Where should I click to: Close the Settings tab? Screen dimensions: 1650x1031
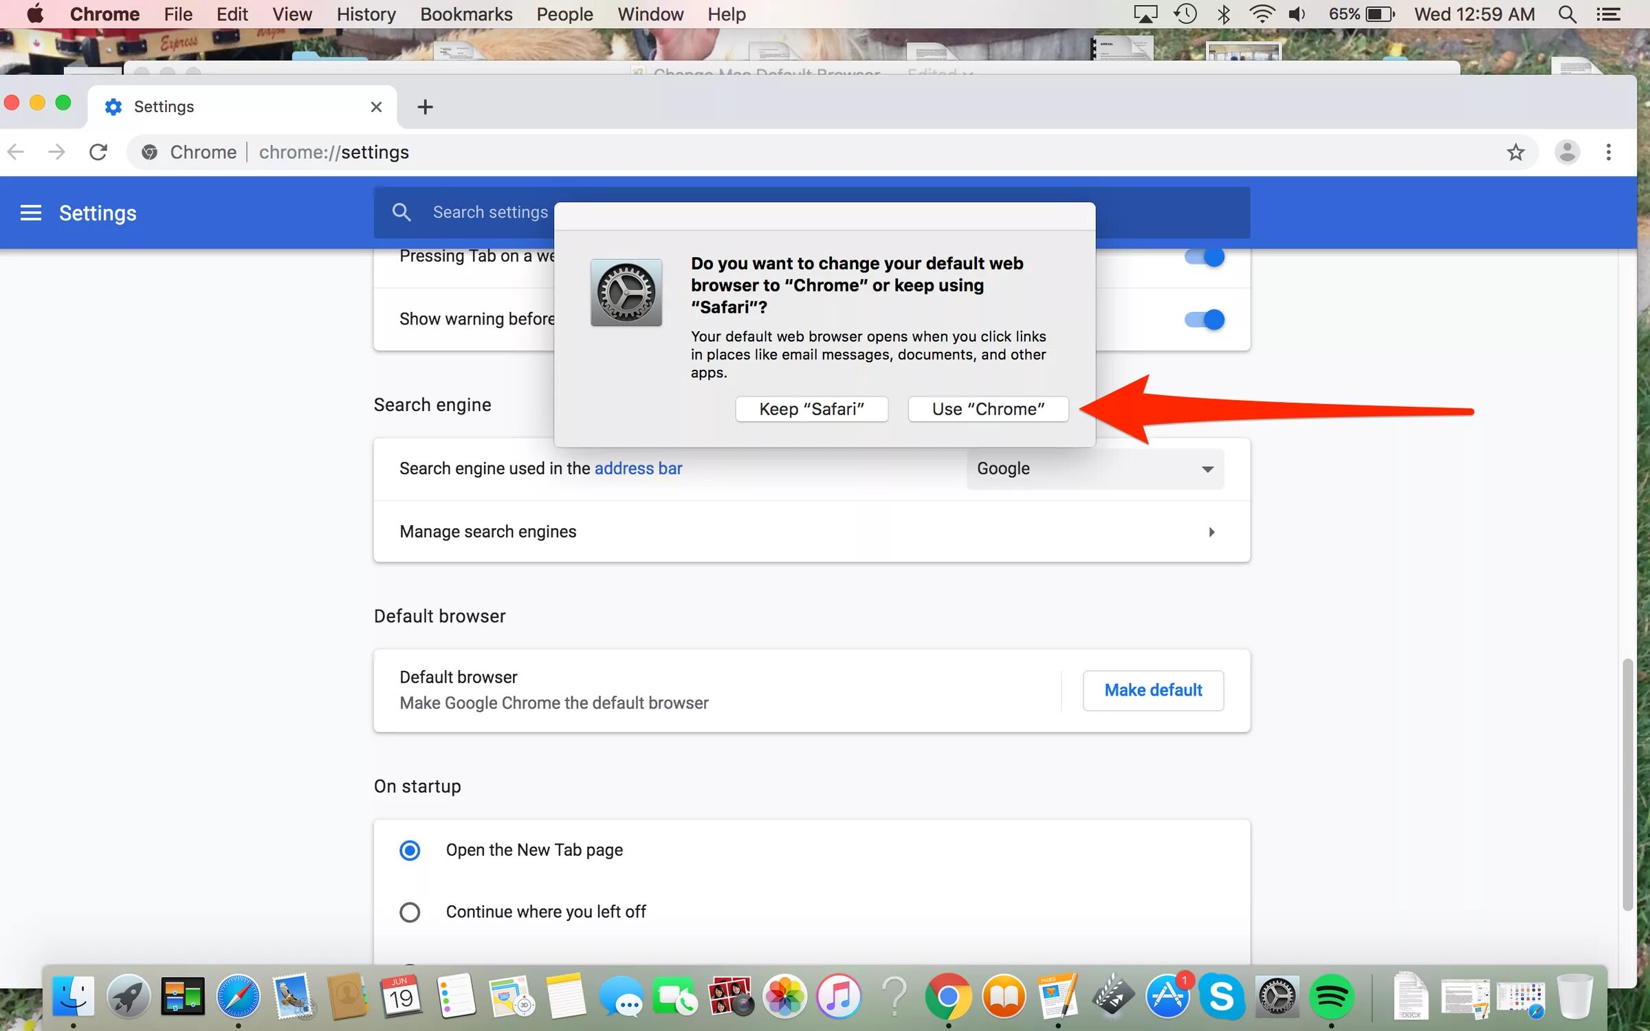[376, 107]
